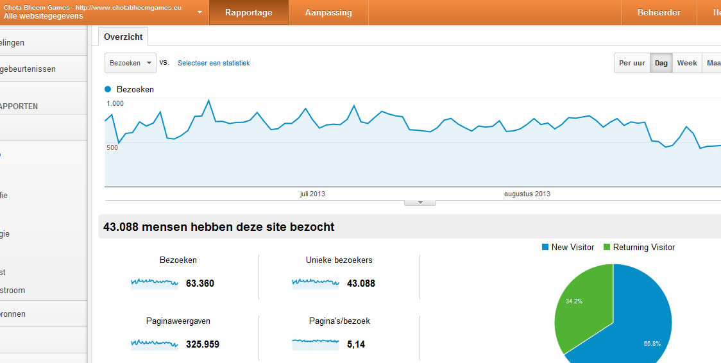This screenshot has height=363, width=721.
Task: Open the Rapportage tab
Action: click(x=249, y=12)
